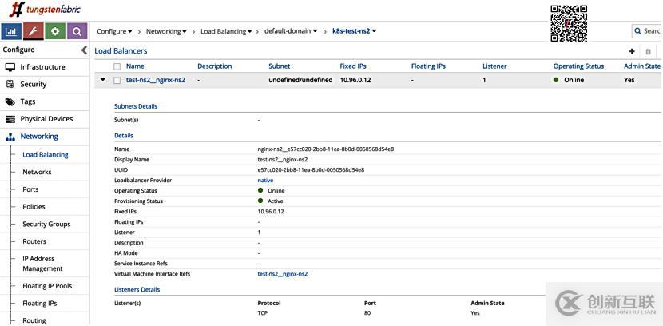This screenshot has width=663, height=326.
Task: Open the default-domain breadcrumb dropdown
Action: (291, 31)
